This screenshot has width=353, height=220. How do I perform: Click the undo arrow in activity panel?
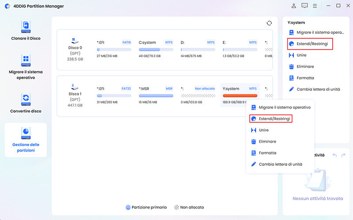click(x=334, y=155)
